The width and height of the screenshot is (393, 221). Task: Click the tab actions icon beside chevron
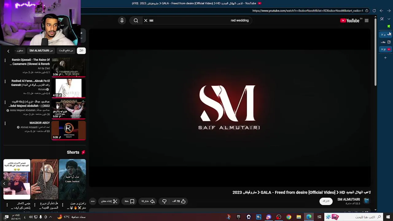382,19
